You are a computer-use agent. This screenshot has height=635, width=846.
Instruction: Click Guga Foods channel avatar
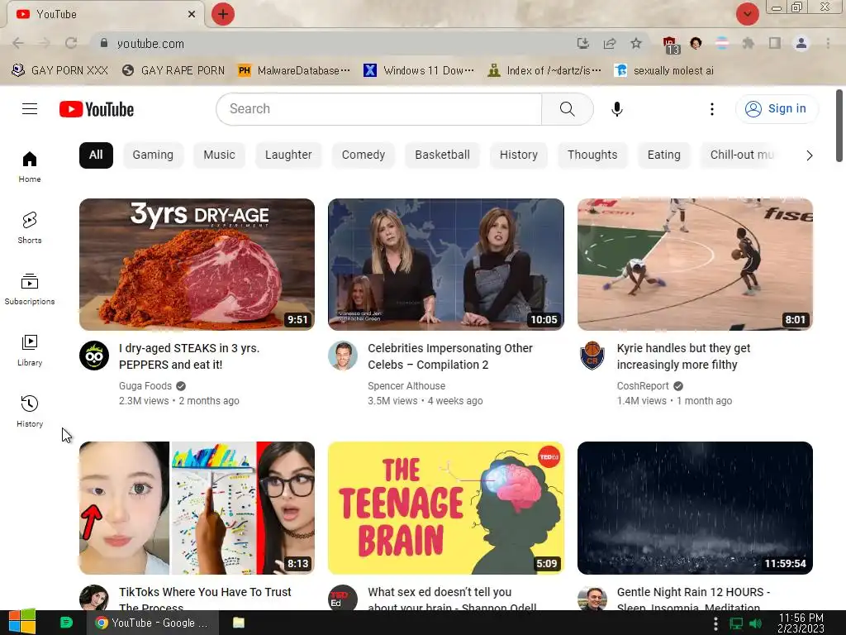click(94, 356)
